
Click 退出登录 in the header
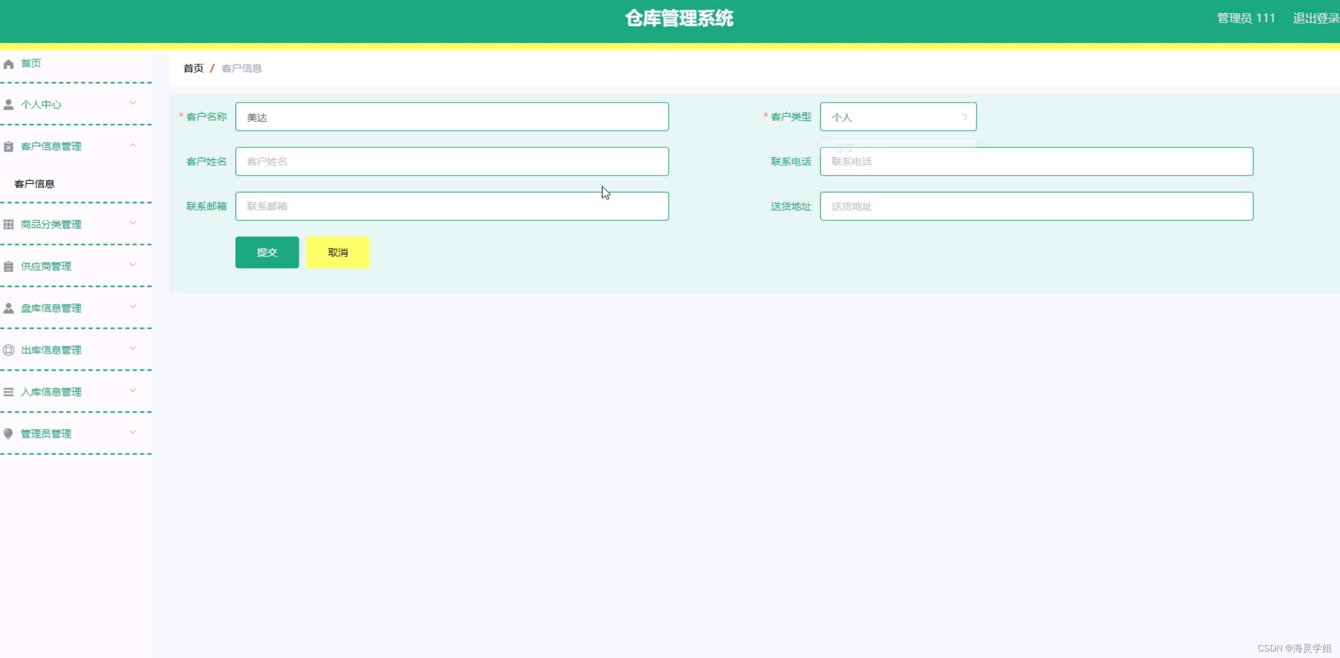pyautogui.click(x=1315, y=18)
